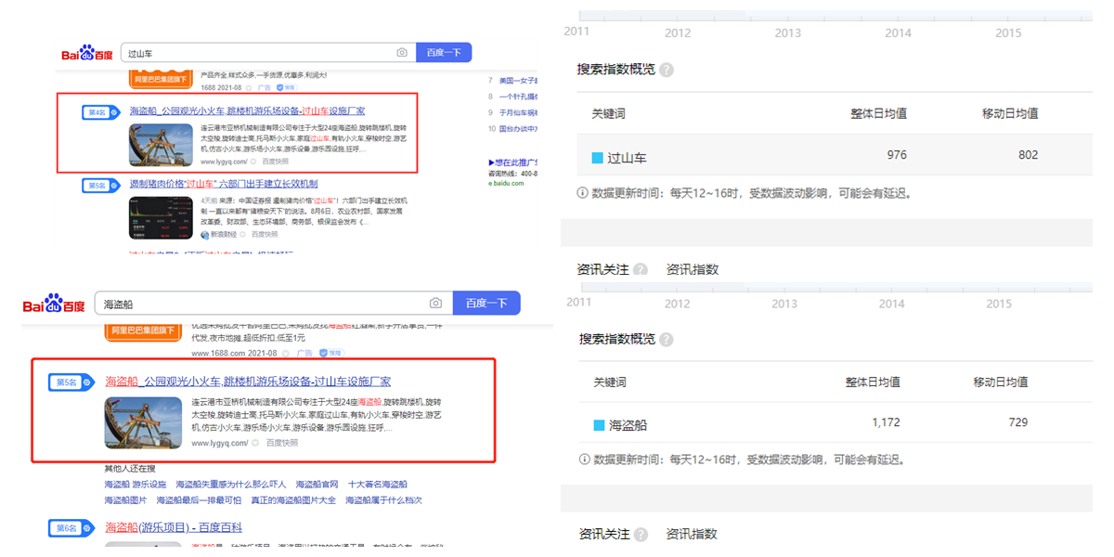Select related search 海盗船 游乐设施

point(136,485)
